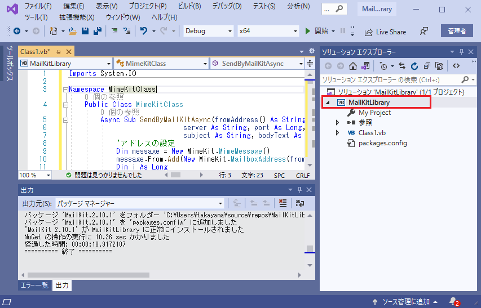Viewport: 481px width, 308px height.
Task: Open the Debug configuration dropdown
Action: [x=208, y=31]
